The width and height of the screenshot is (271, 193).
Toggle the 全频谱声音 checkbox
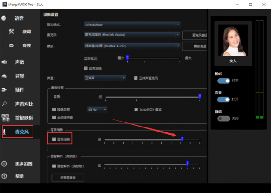point(54,118)
